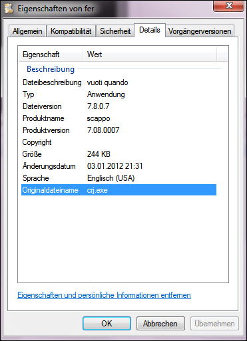Click the value 244 KB
247x341 pixels.
(99, 154)
